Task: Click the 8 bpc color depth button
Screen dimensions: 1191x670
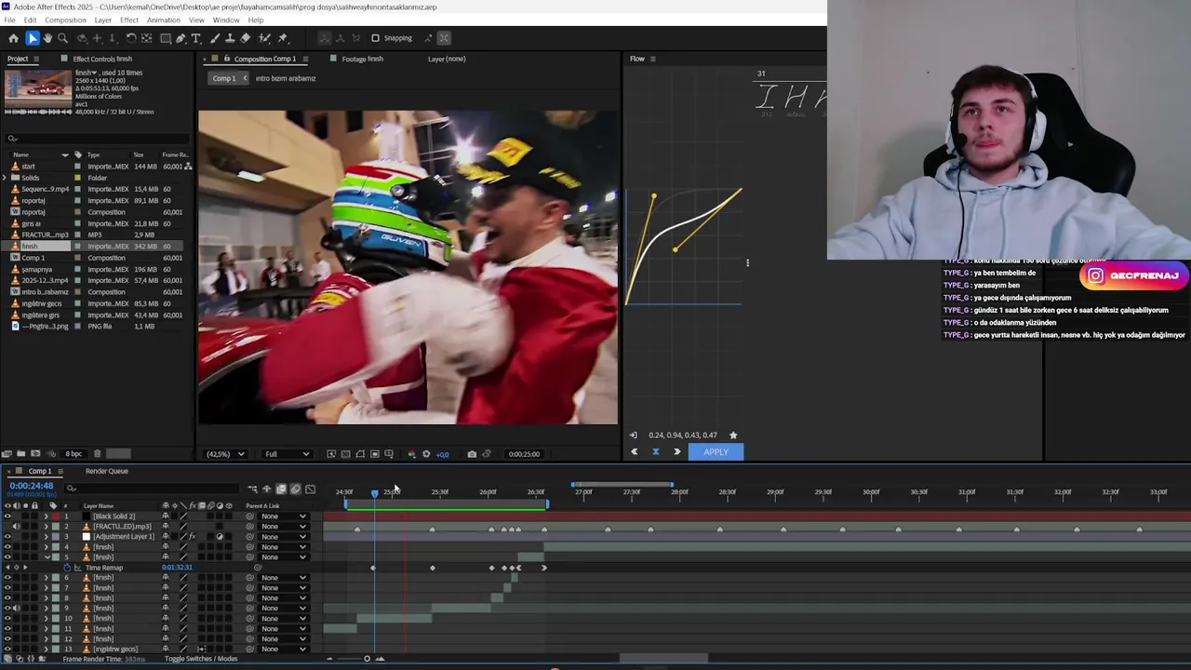Action: (x=74, y=454)
